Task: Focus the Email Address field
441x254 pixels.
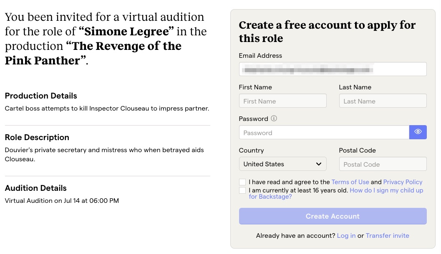Action: [333, 69]
